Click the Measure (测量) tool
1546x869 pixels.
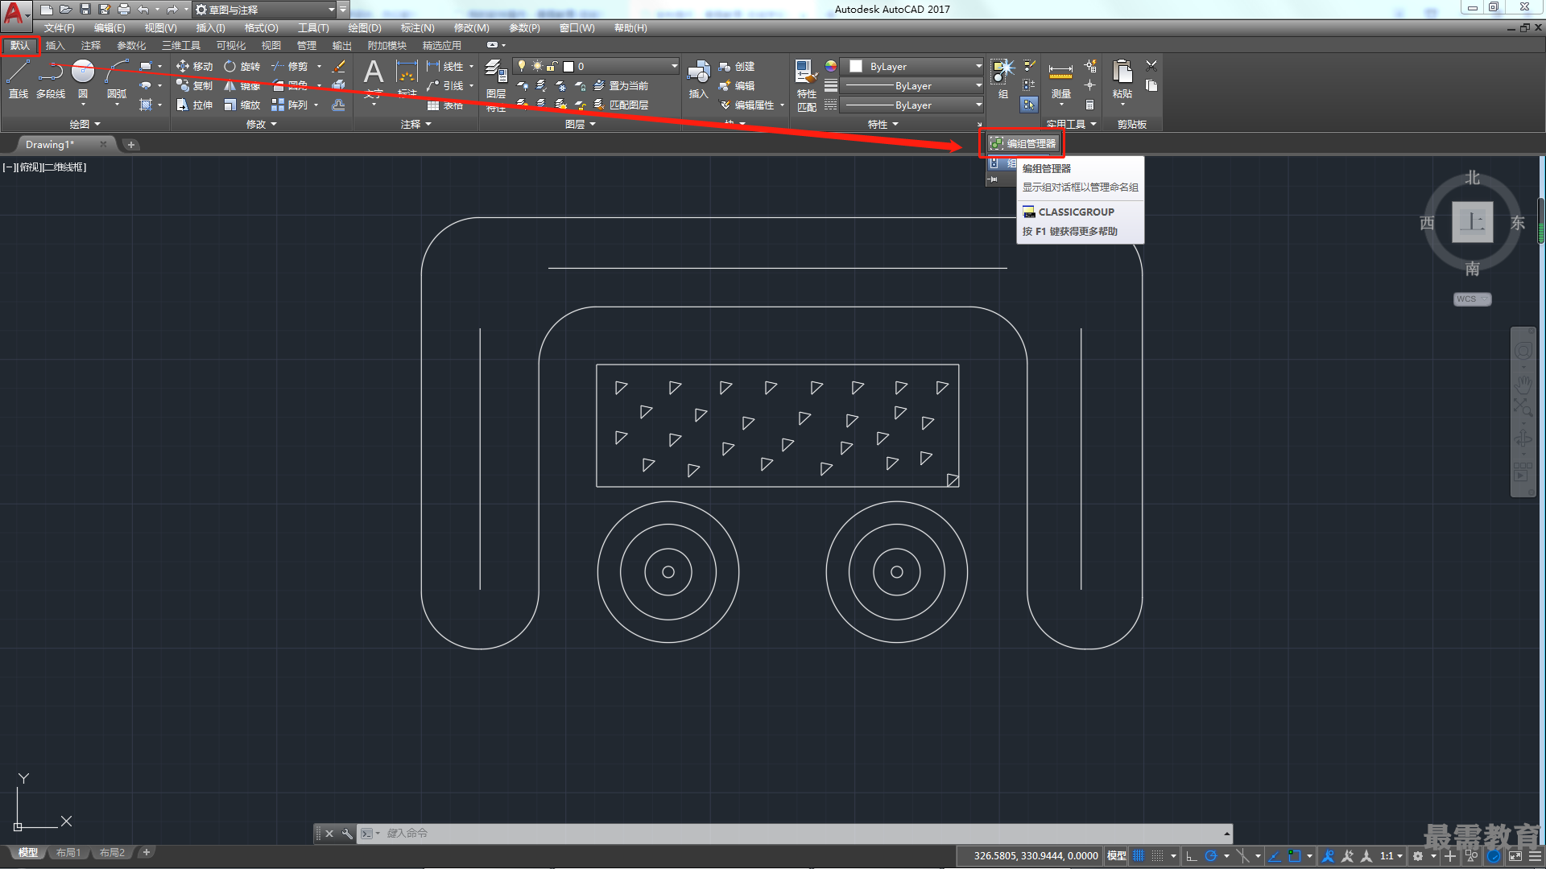coord(1060,79)
